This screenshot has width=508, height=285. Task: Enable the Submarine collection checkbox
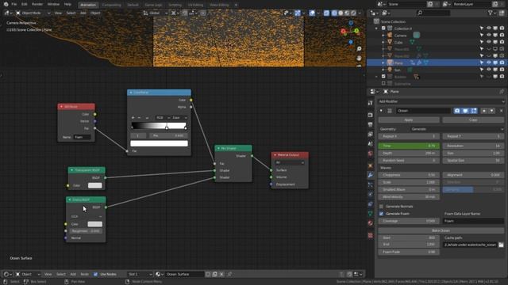[x=383, y=83]
